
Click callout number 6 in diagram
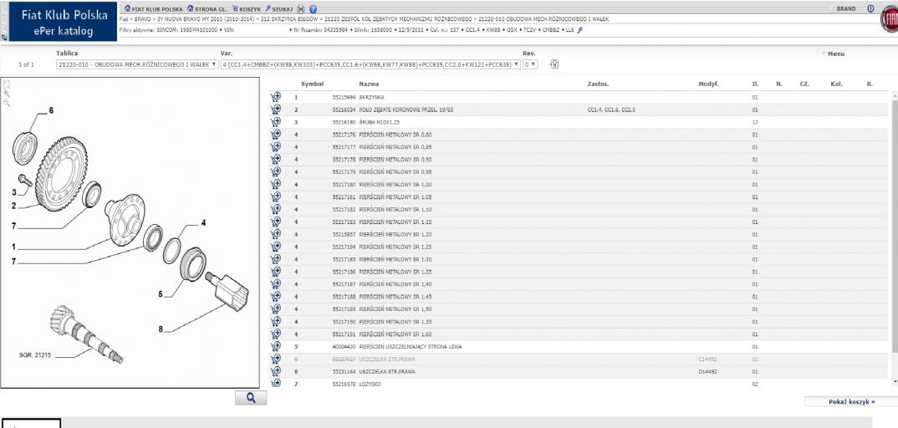[x=51, y=110]
